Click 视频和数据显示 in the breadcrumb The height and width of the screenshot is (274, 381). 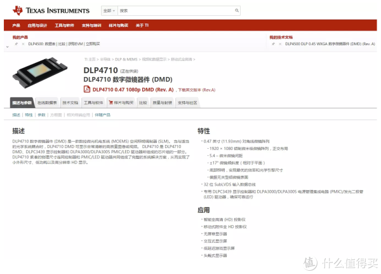pyautogui.click(x=154, y=59)
